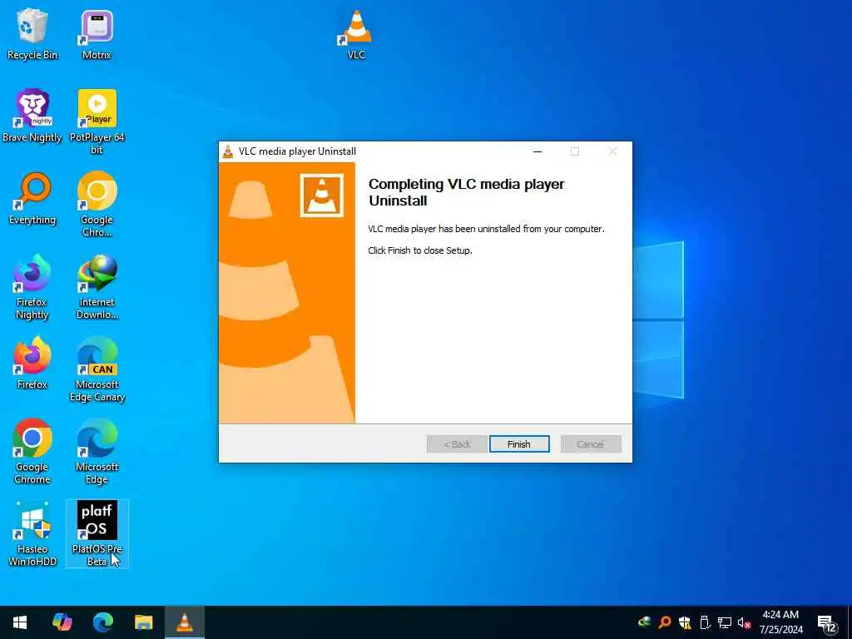The image size is (852, 639).
Task: Click the muted volume tray icon
Action: pos(744,622)
